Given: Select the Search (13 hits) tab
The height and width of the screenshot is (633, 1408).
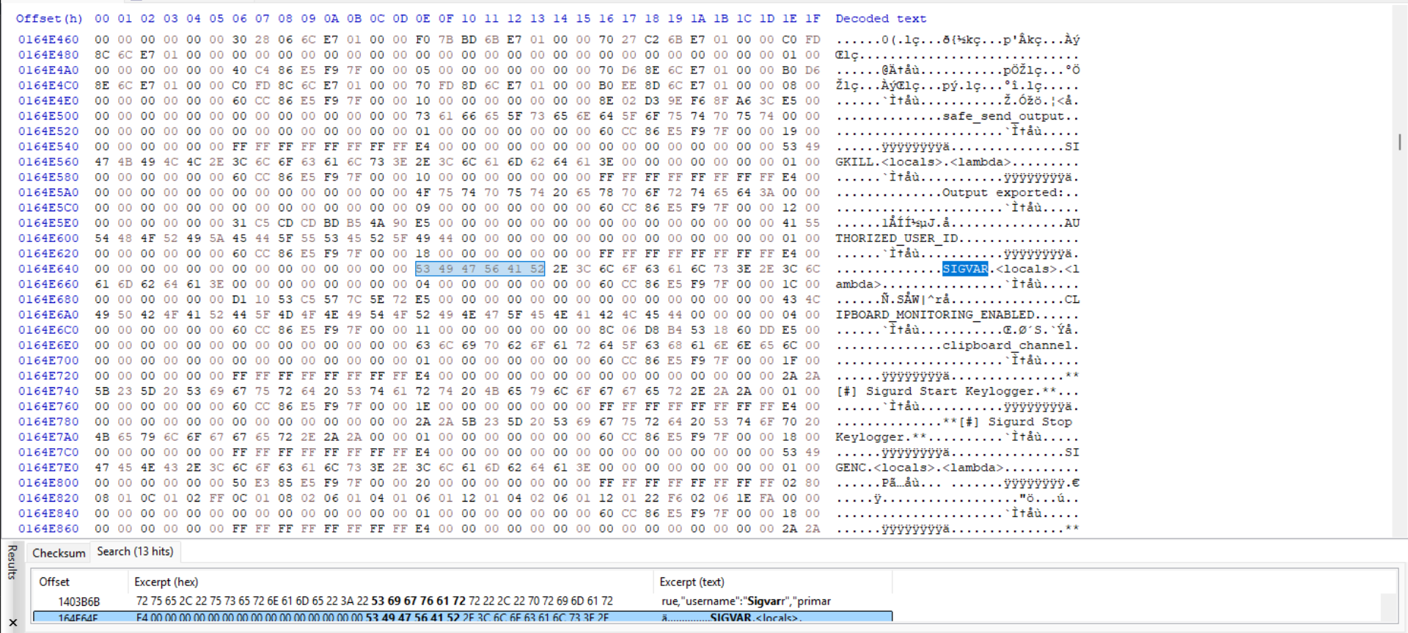Looking at the screenshot, I should [135, 552].
